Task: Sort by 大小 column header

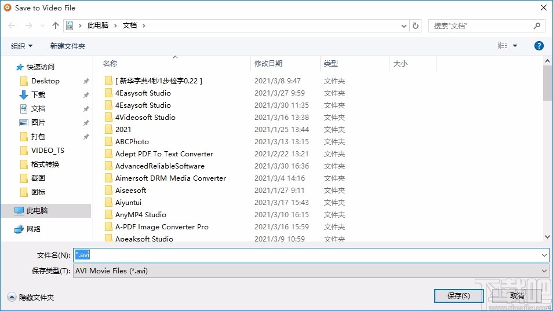Action: (x=401, y=63)
